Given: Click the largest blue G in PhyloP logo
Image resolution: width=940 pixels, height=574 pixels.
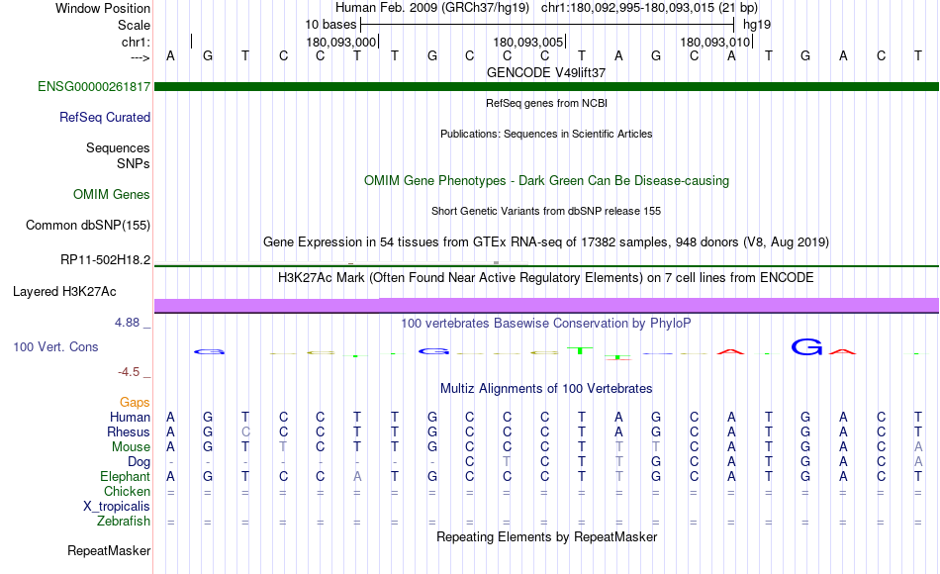Looking at the screenshot, I should (806, 346).
